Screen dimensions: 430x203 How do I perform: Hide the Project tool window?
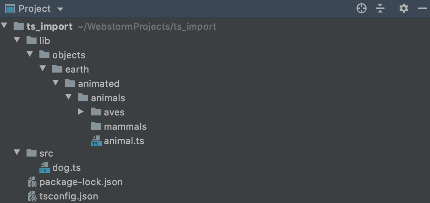pos(422,9)
